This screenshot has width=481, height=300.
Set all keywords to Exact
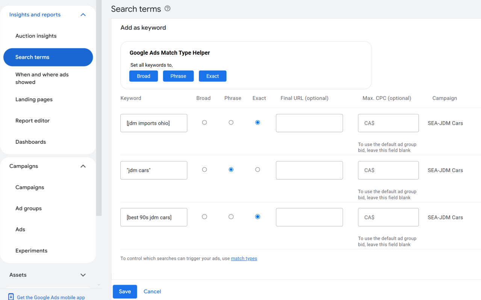click(x=212, y=76)
